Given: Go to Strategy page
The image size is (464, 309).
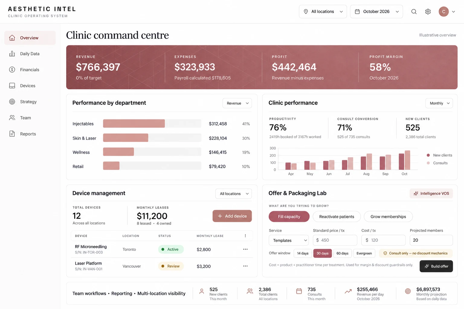Looking at the screenshot, I should (30, 102).
